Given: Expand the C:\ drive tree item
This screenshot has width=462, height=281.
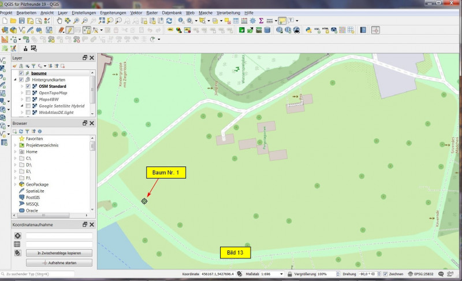Looking at the screenshot, I should pos(16,158).
